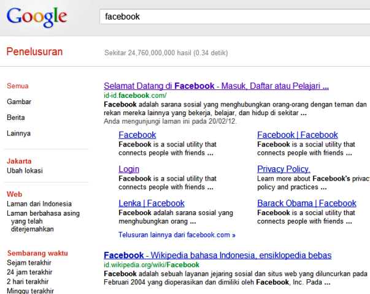Click 'Telusuran lainnya dari facebook.com' link

(x=177, y=235)
